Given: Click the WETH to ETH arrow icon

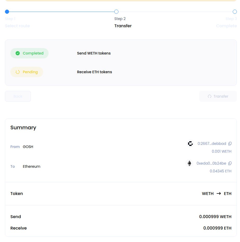Looking at the screenshot, I should coord(219,194).
